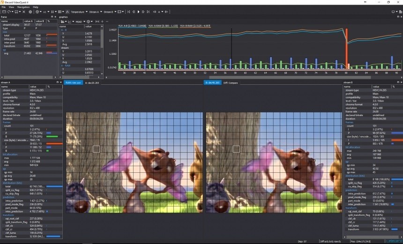
Task: Collapse the 'A - B' group in graphics list
Action: (64, 30)
